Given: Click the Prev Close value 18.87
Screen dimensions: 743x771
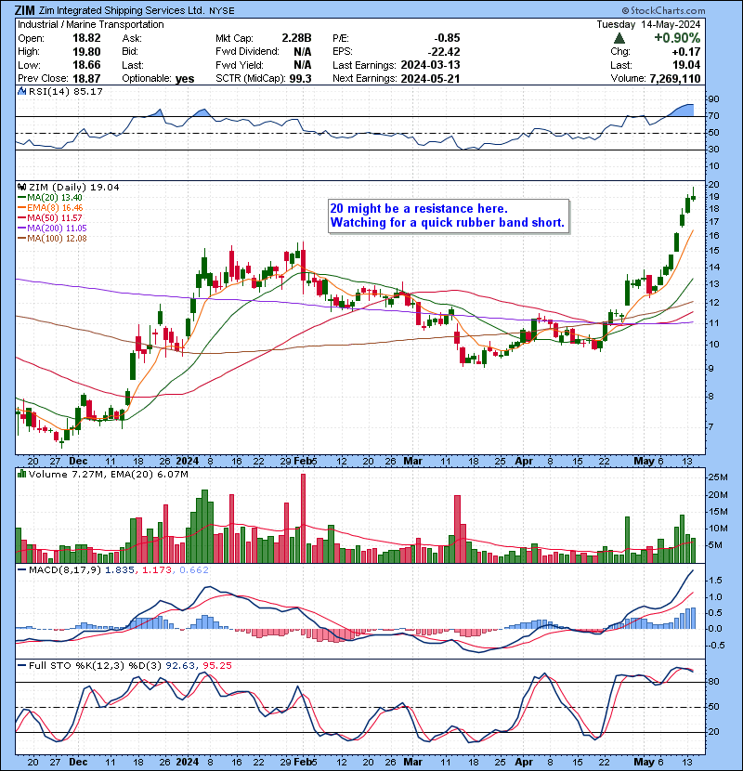Looking at the screenshot, I should tap(86, 78).
